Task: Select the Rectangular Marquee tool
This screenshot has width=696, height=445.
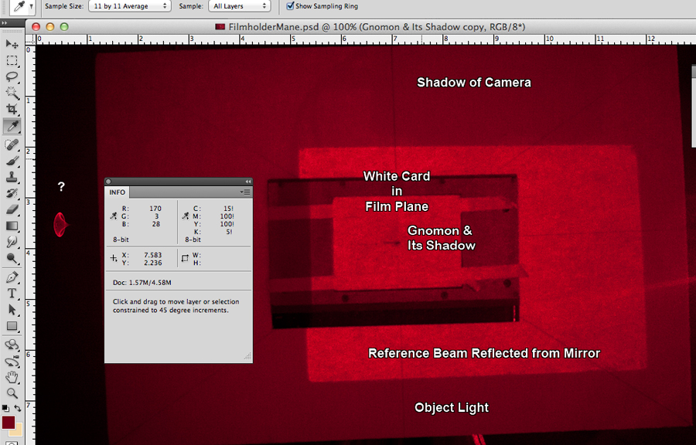Action: point(12,60)
